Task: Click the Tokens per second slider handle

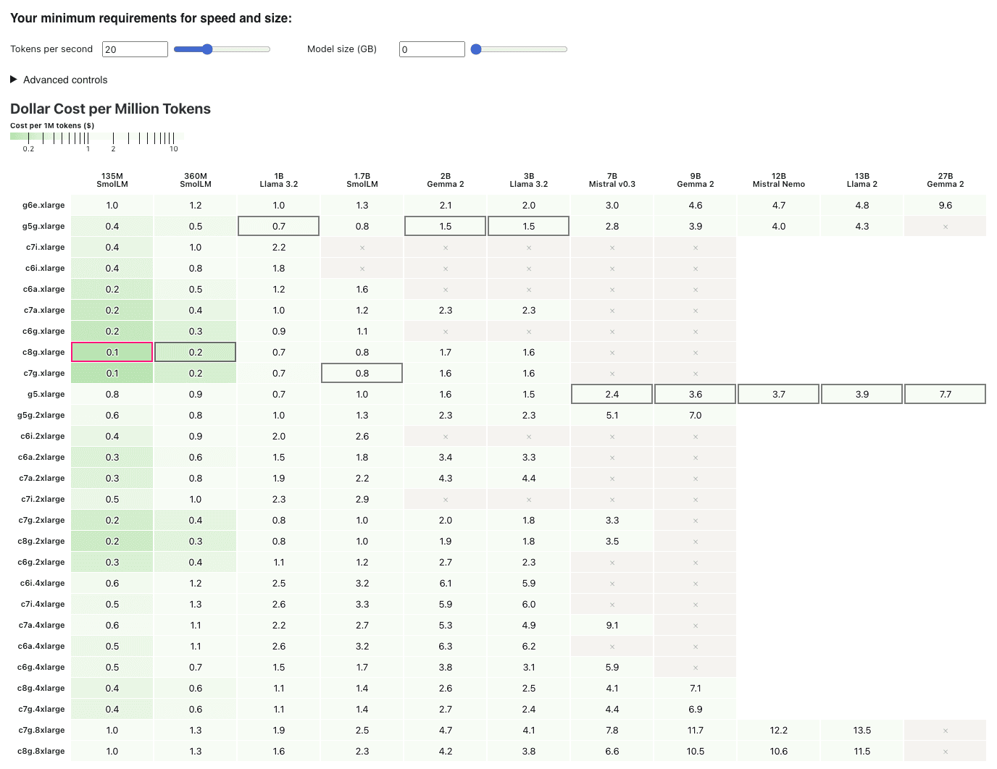Action: [x=207, y=49]
